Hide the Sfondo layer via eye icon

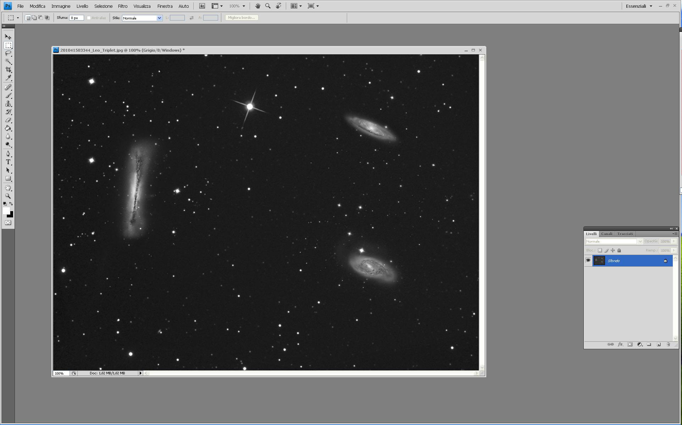[x=588, y=261]
